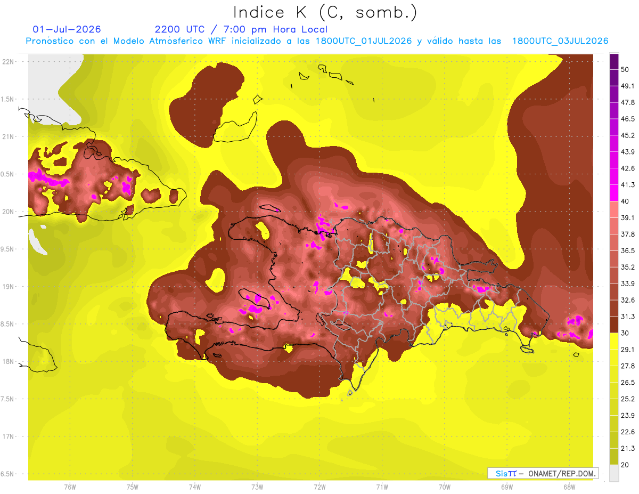The width and height of the screenshot is (639, 494).
Task: Click the colorbar value "42.6"
Action: tap(628, 168)
